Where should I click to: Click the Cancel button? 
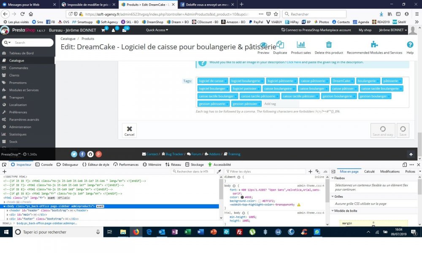point(129,131)
